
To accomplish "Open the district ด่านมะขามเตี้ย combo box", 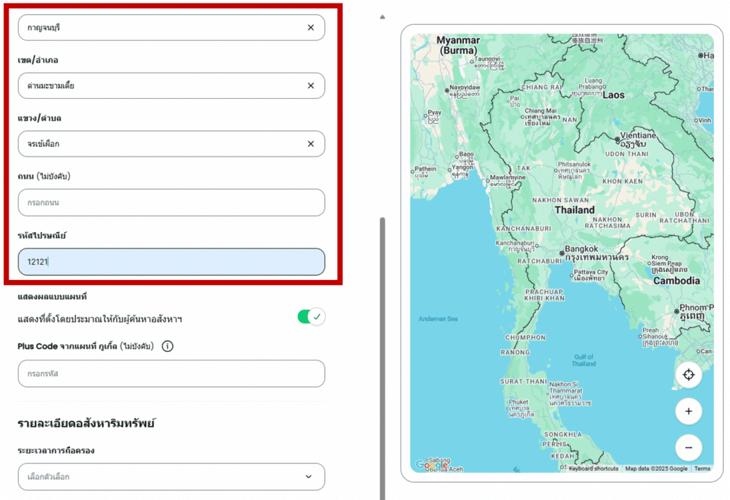I will coord(157,85).
